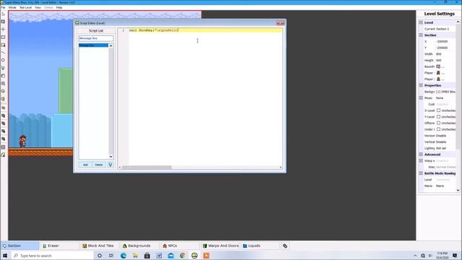Switch to the NPCs tab
This screenshot has width=462, height=260.
[180, 246]
